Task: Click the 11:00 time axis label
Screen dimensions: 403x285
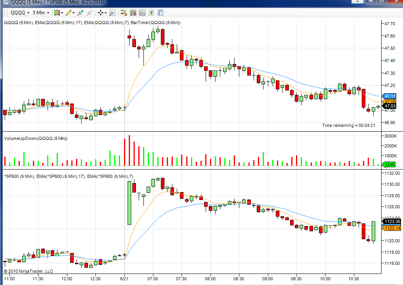Action: (10, 279)
